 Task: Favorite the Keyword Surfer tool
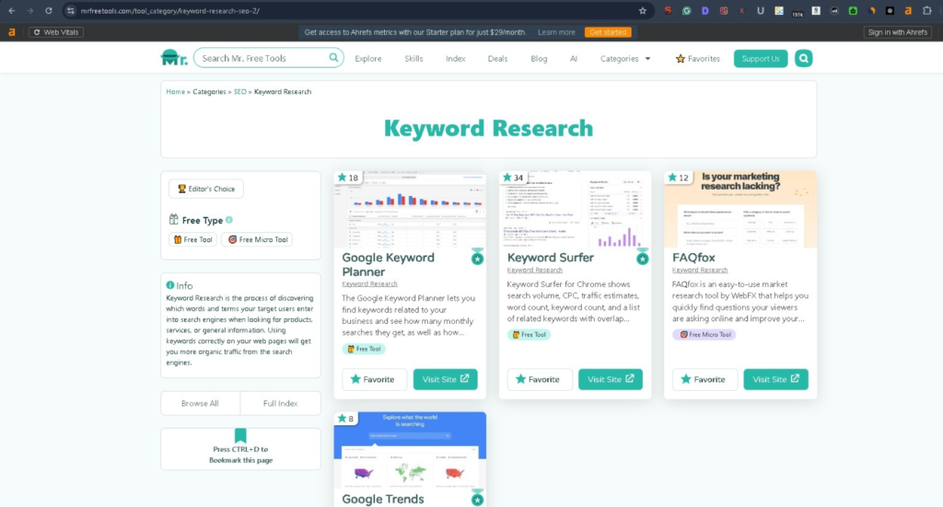pos(540,380)
